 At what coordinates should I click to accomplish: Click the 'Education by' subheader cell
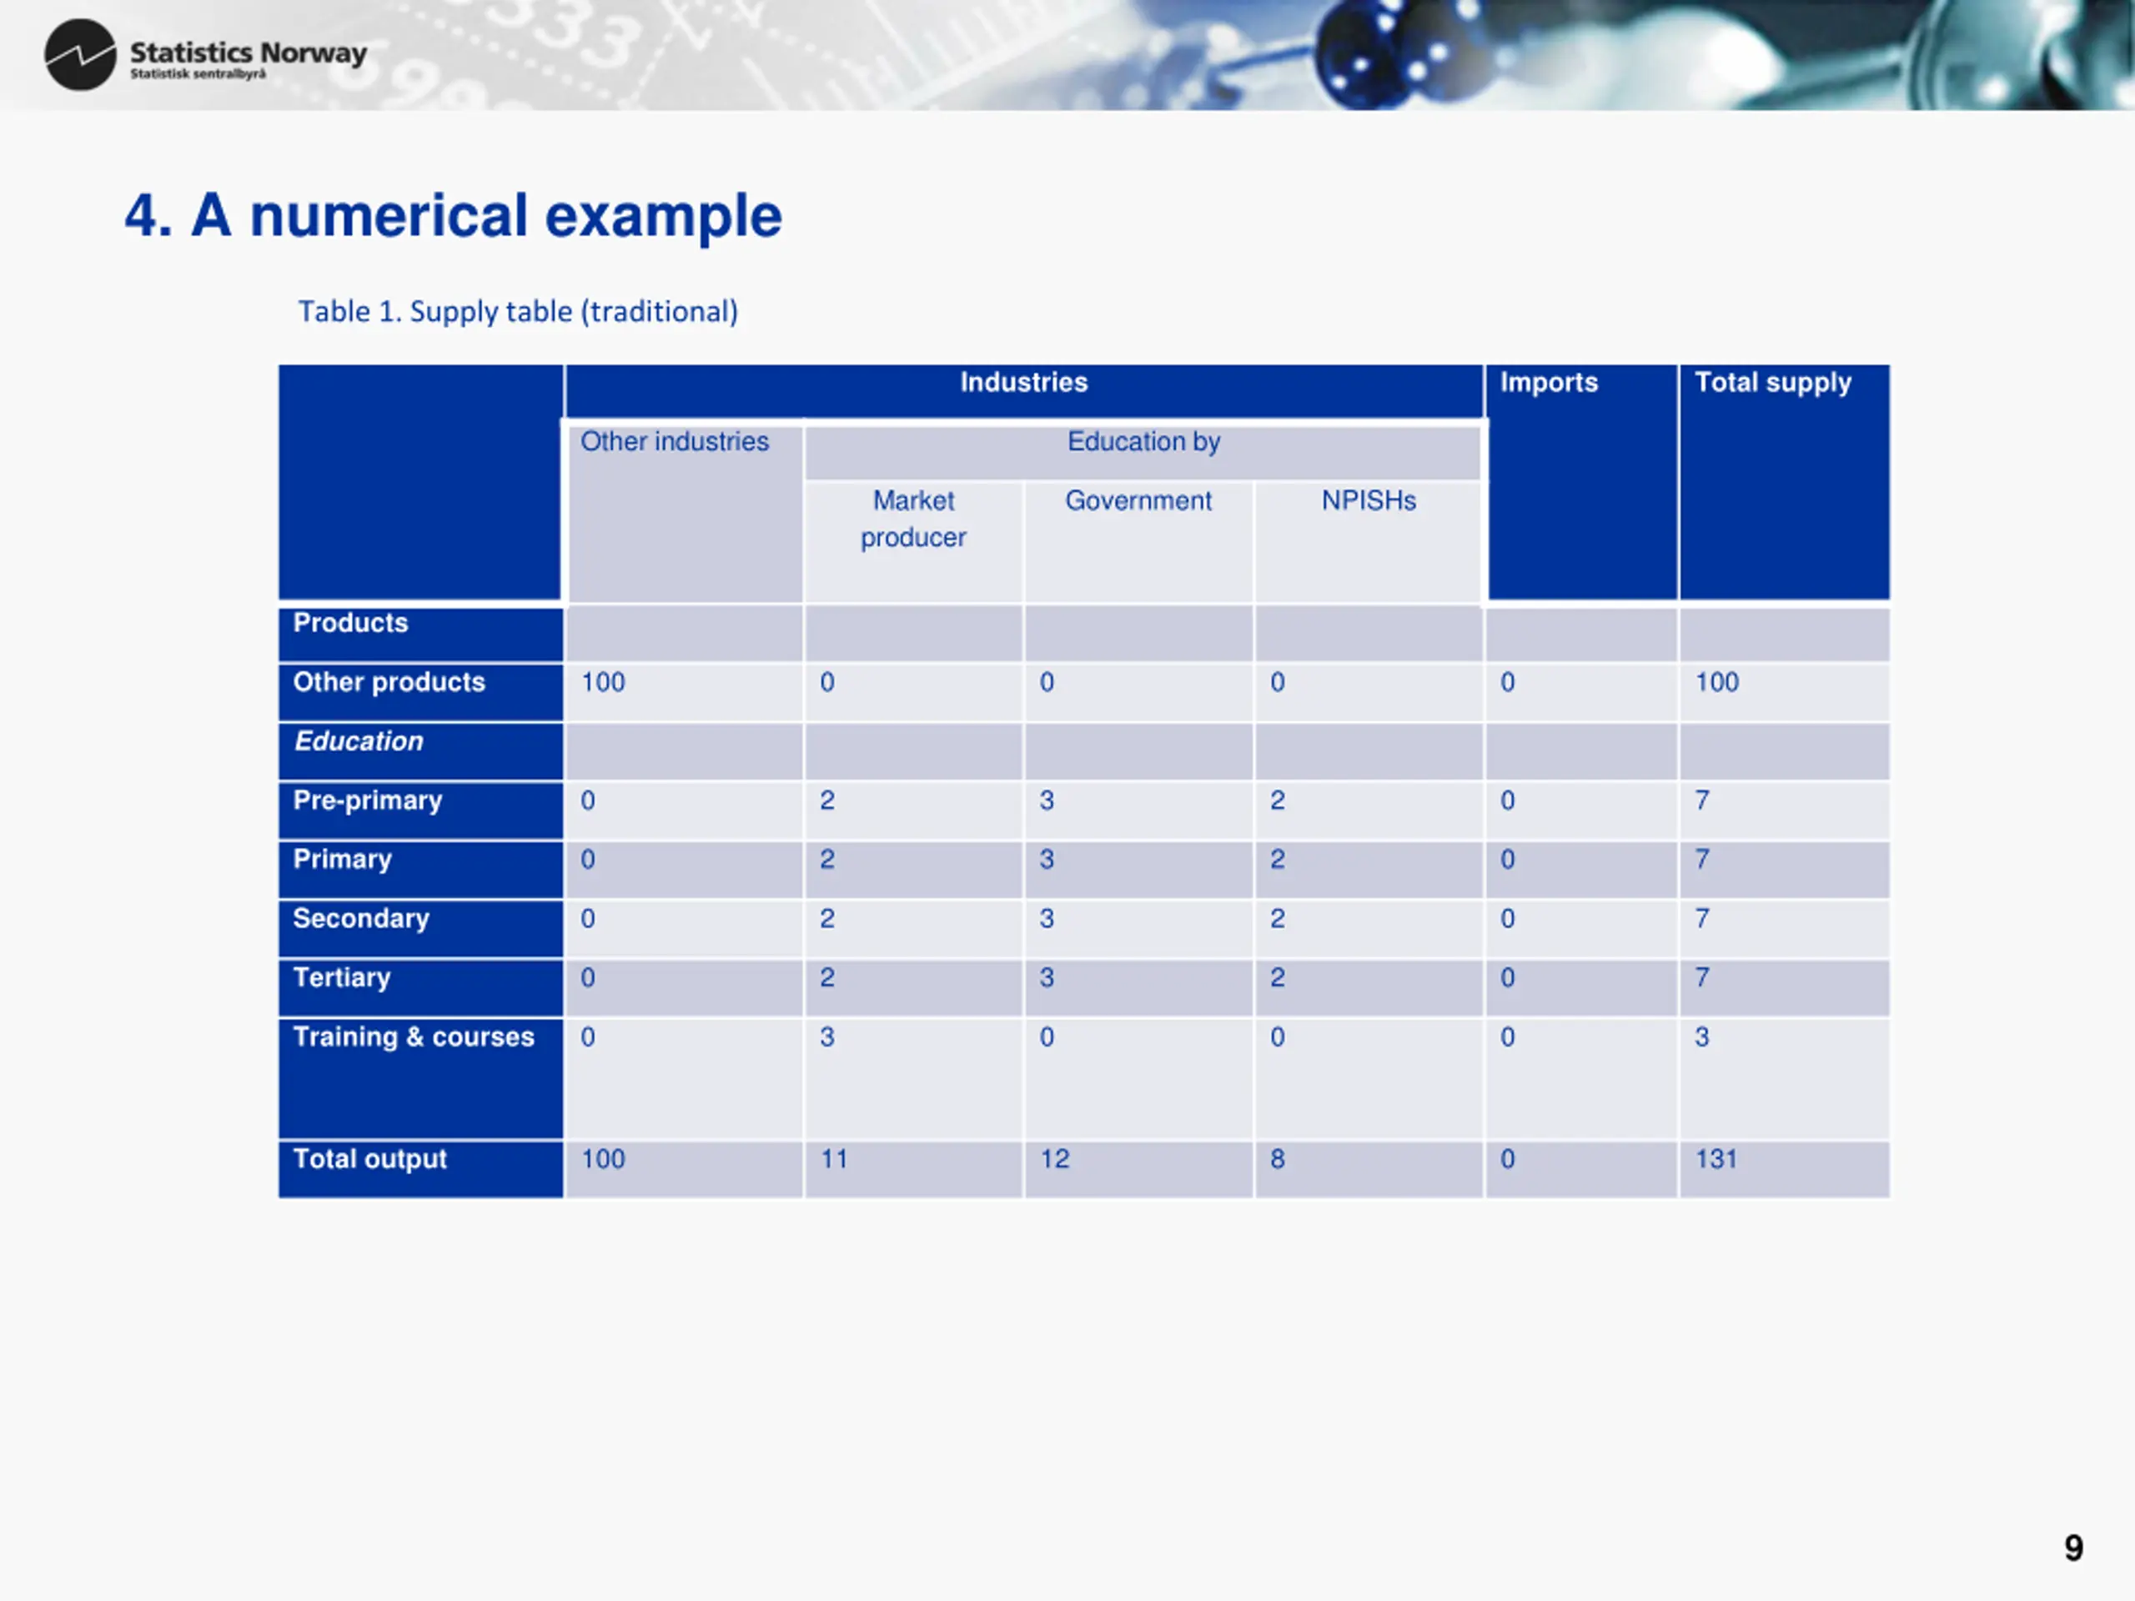point(1143,452)
